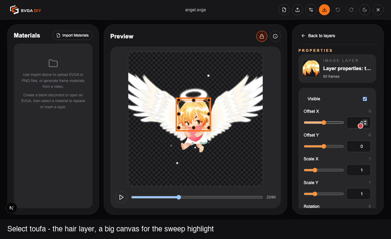391x239 pixels.
Task: Open the info icon in Preview
Action: tap(275, 36)
